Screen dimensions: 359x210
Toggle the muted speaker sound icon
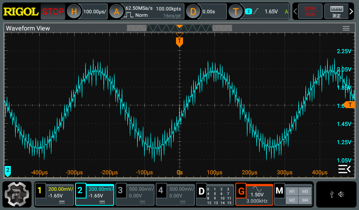click(x=341, y=195)
